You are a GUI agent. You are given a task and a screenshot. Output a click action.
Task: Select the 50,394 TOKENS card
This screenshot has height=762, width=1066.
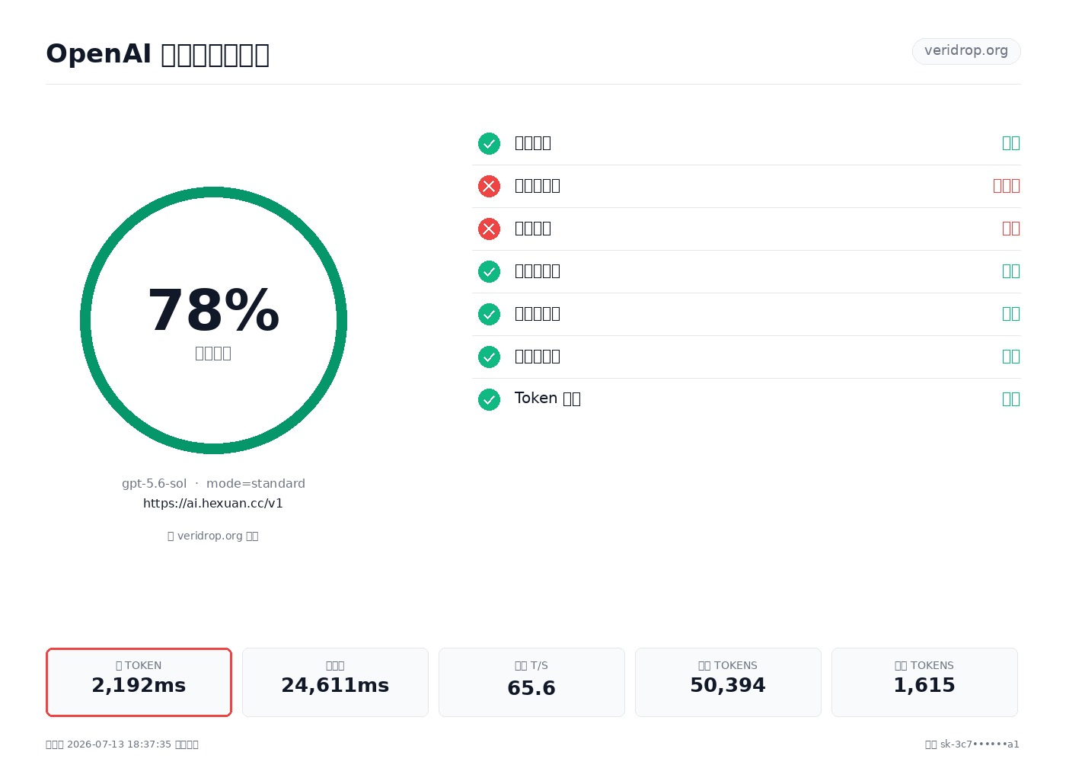[728, 682]
